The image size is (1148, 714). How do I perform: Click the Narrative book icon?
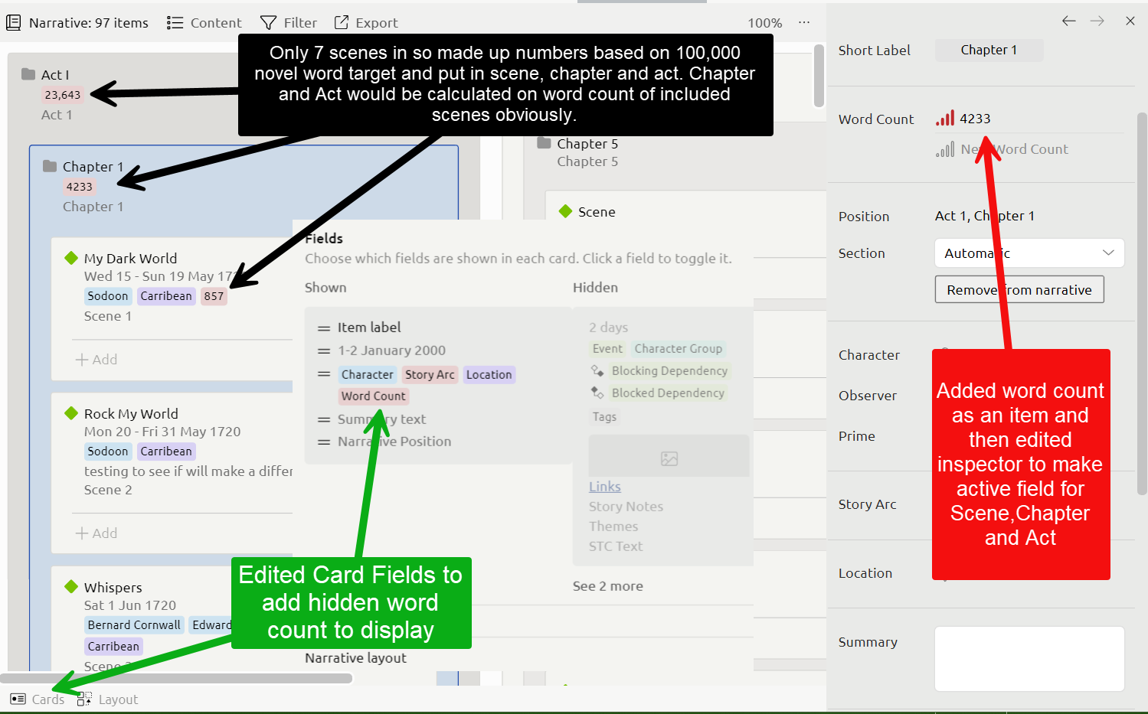(13, 23)
